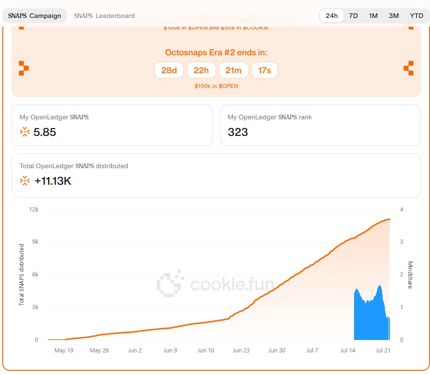Click the 21m countdown box
The height and width of the screenshot is (375, 430).
pos(233,70)
